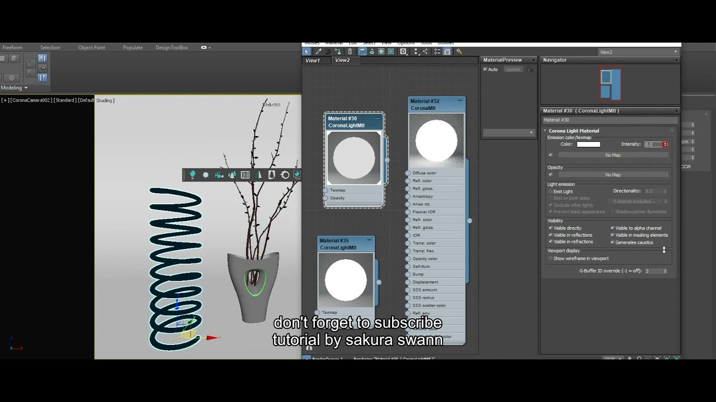Adjust G-Buffer ID override spinner

tap(665, 271)
